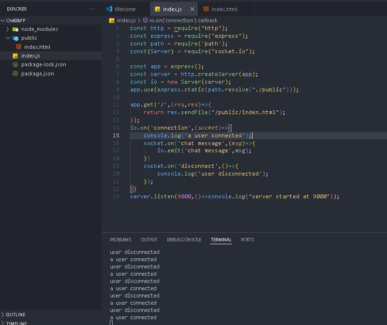Screen dimensions: 387x325
Task: Click 'res.sendFile' on line 12
Action: [188, 112]
